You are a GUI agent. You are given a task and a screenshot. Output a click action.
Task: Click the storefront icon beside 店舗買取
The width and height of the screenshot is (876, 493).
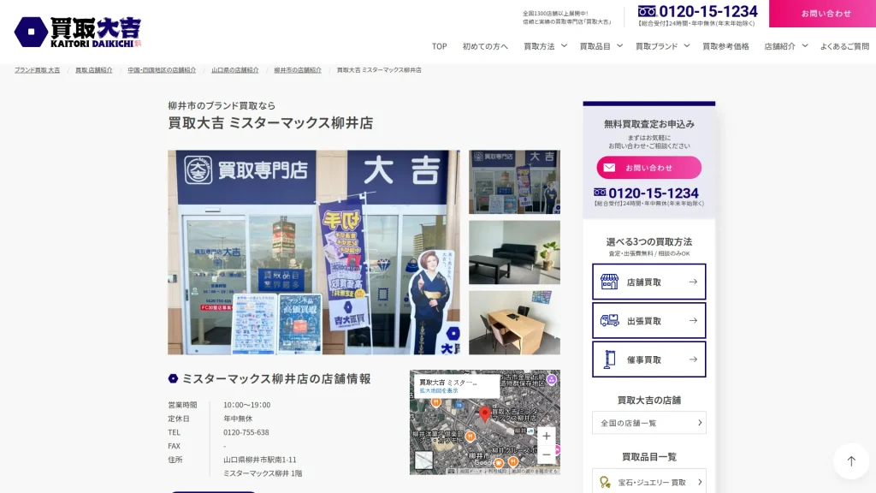pos(609,282)
